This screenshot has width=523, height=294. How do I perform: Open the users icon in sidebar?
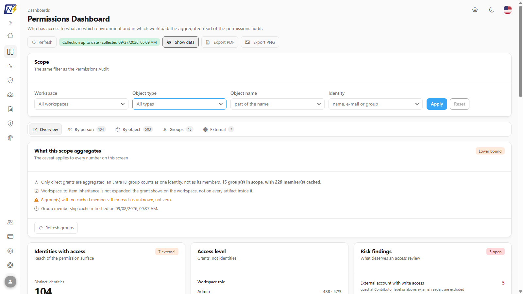(x=10, y=222)
